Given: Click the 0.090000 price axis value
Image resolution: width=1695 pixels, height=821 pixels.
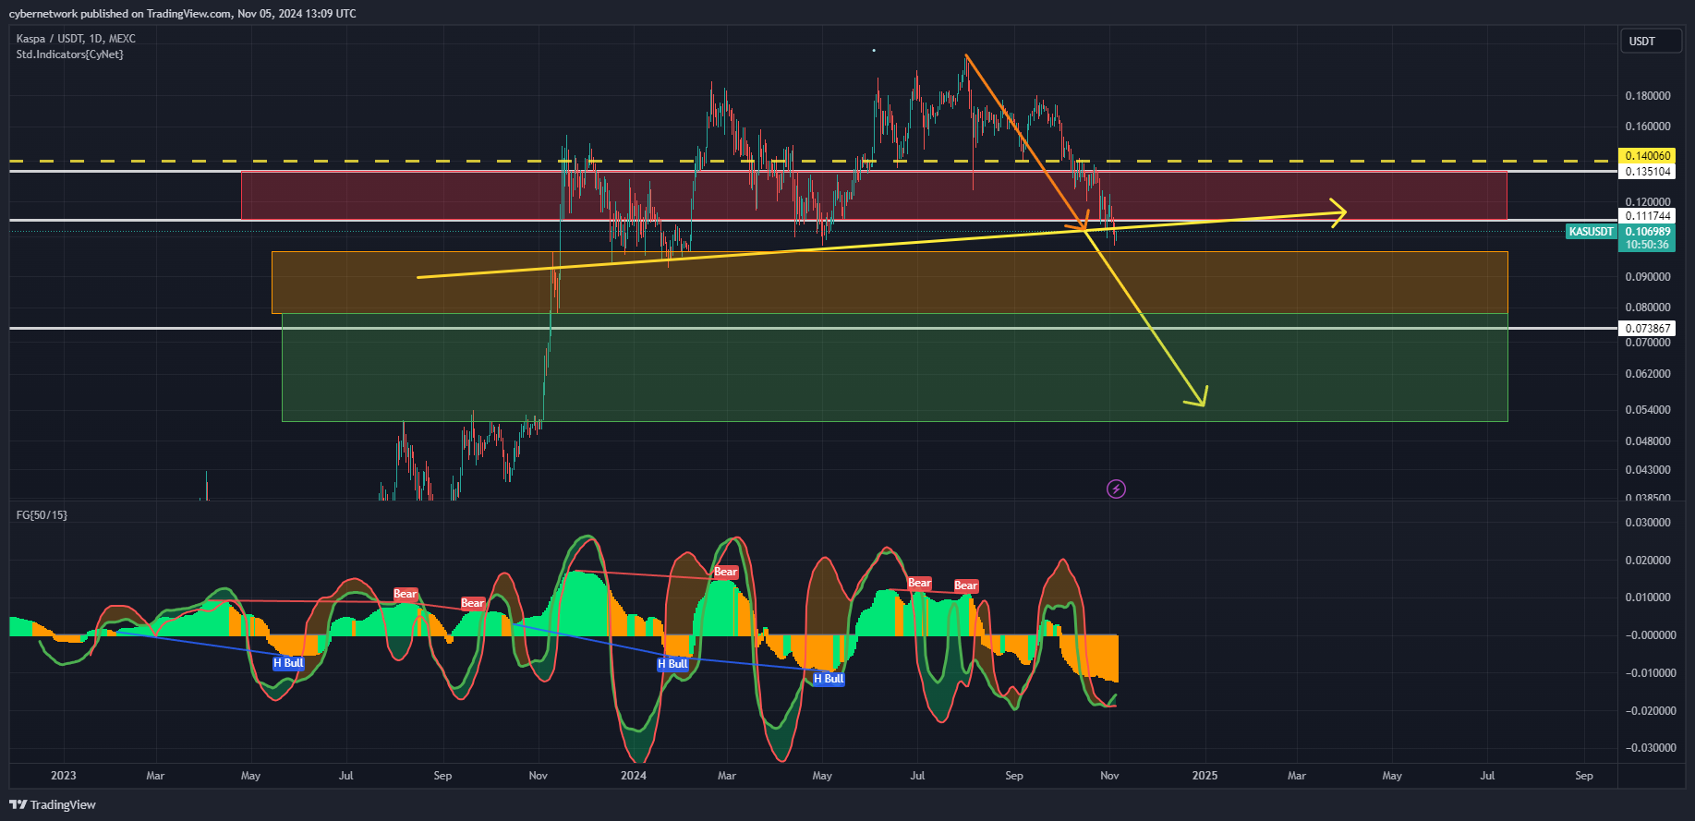Looking at the screenshot, I should click(1648, 277).
